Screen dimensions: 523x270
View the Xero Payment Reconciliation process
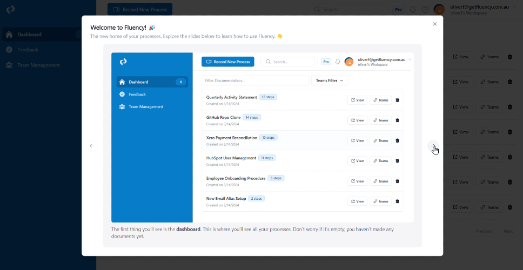357,140
